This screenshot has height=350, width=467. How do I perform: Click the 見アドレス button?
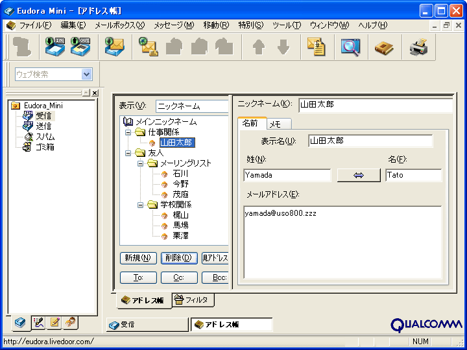pos(215,258)
